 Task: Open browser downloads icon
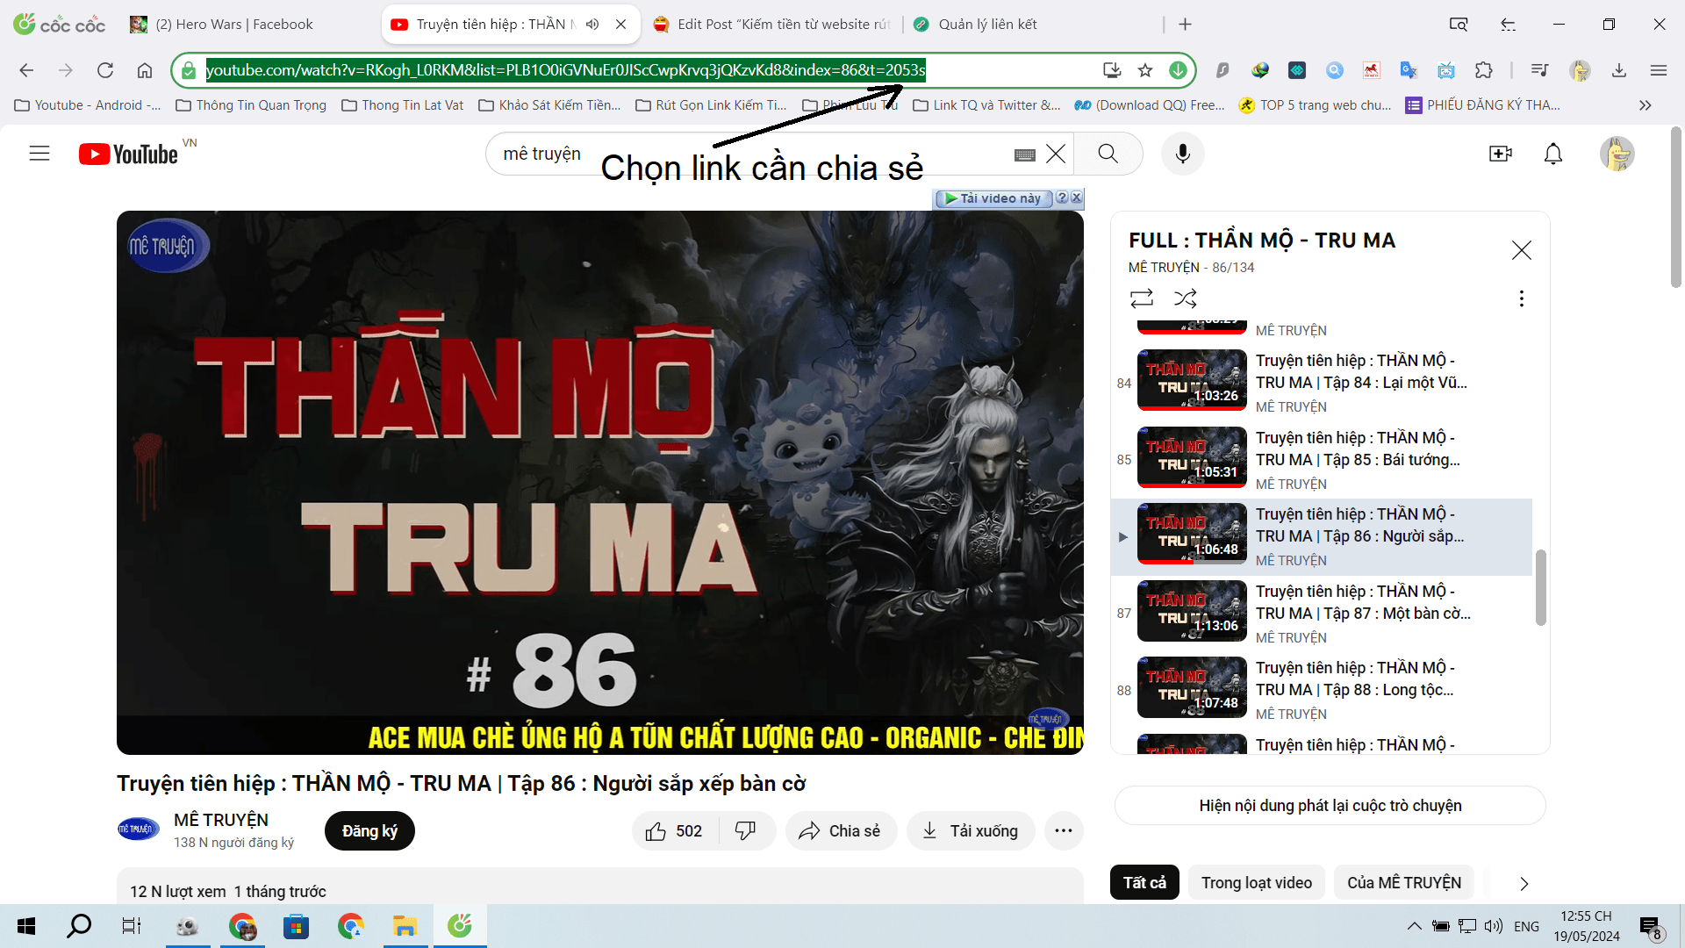pos(1618,70)
